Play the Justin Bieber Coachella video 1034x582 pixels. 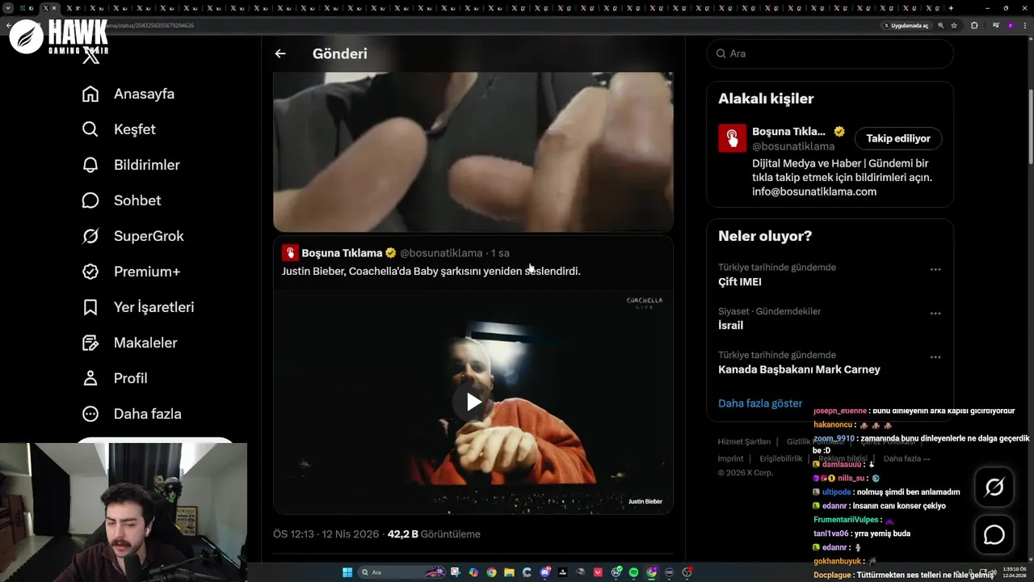473,402
